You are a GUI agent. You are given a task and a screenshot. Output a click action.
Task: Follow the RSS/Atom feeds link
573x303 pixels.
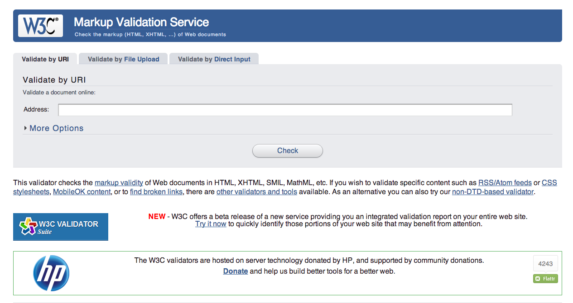[x=505, y=183]
